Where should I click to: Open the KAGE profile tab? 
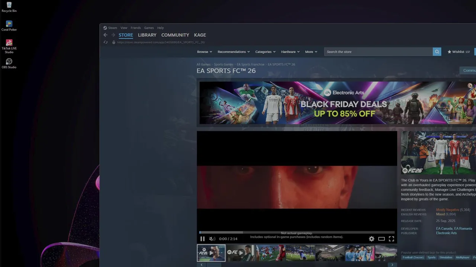click(200, 35)
